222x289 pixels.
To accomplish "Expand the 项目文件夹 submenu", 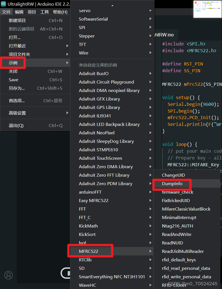I will pyautogui.click(x=35, y=54).
